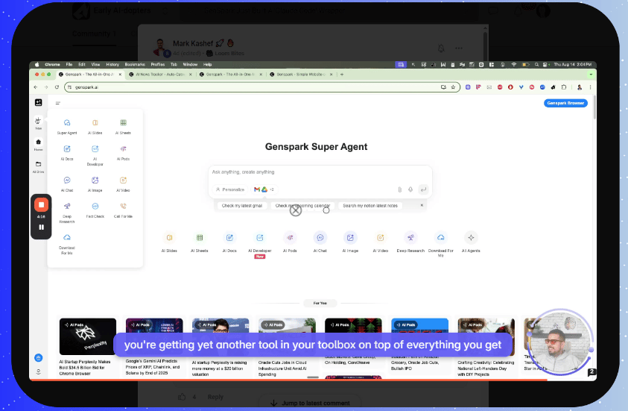The width and height of the screenshot is (628, 411).
Task: Switch to the AI News Tracker browser tab
Action: [160, 74]
